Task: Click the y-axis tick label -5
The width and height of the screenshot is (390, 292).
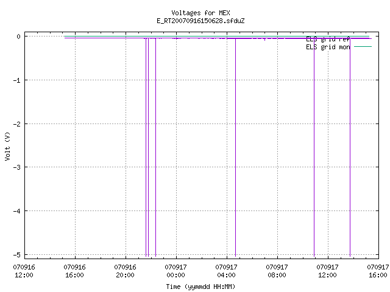Action: pos(16,255)
